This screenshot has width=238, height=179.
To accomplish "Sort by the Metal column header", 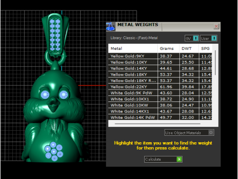I will (133, 49).
